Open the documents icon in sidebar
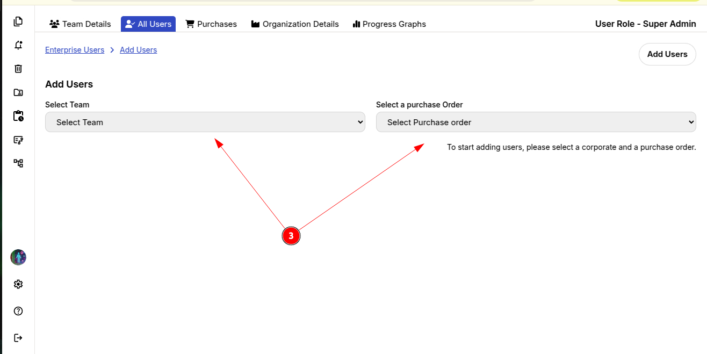 coord(18,21)
